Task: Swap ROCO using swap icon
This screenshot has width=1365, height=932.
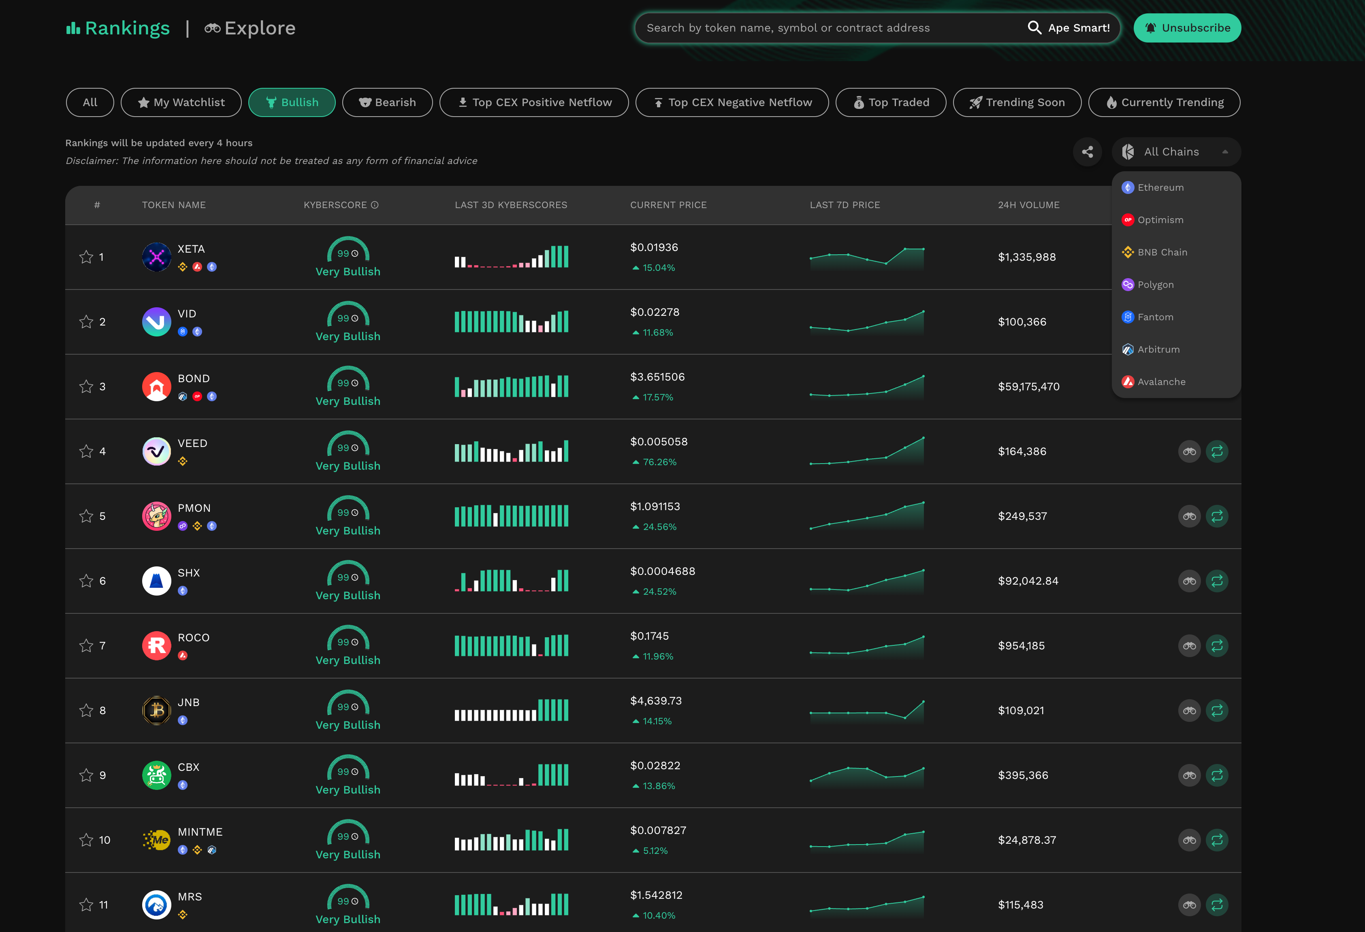Action: point(1217,646)
